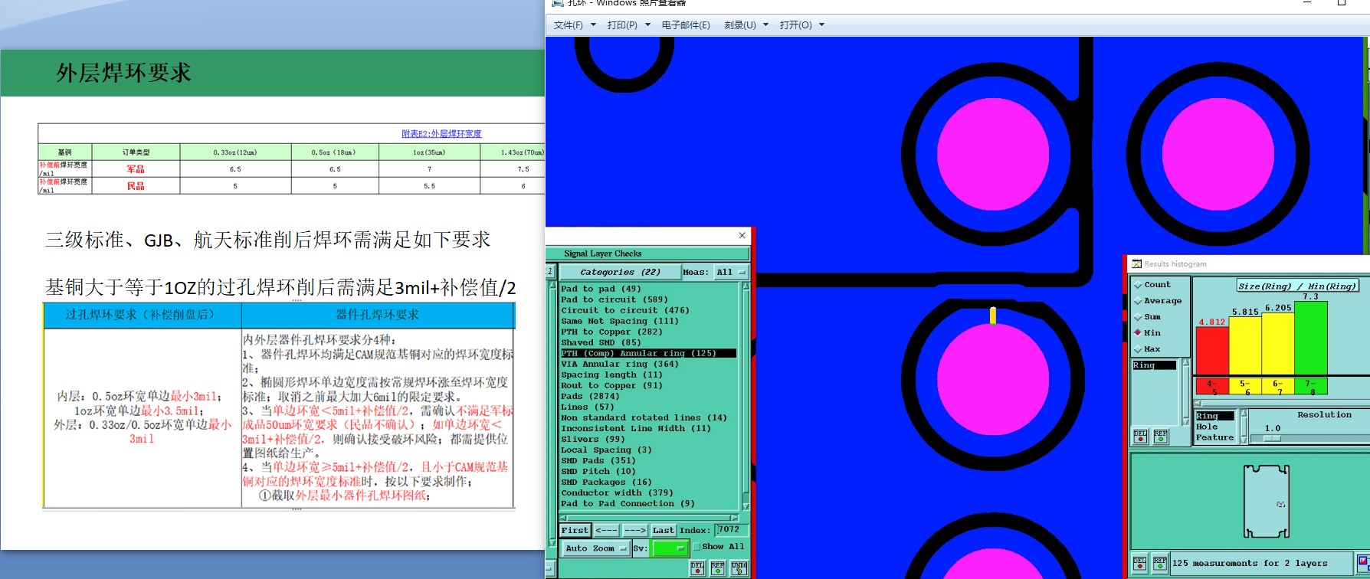Click the yellow 6.205 histogram bar
This screenshot has width=1370, height=579.
(x=1277, y=344)
